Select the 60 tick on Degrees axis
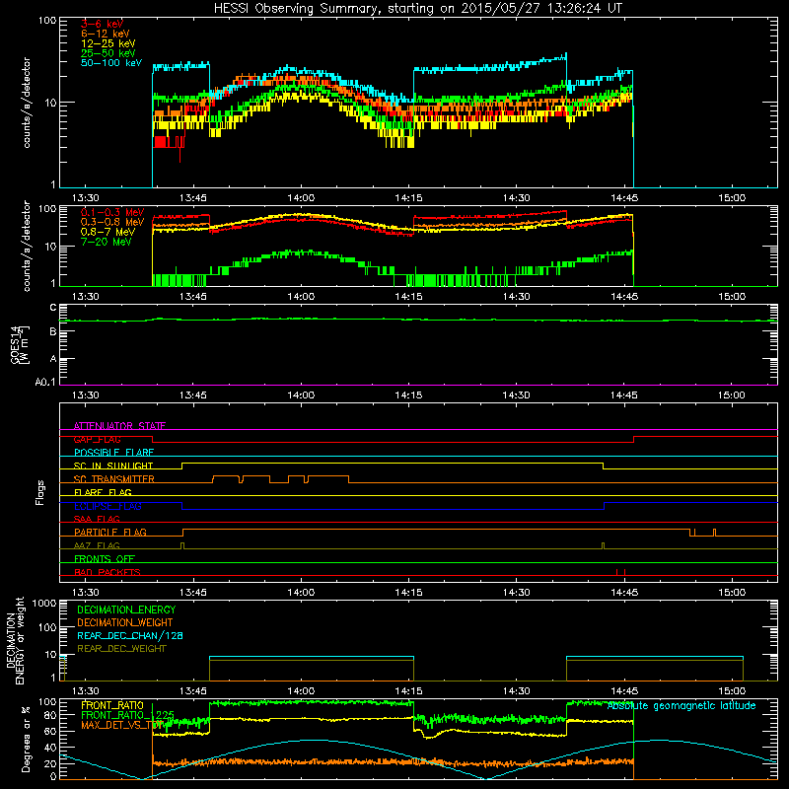The height and width of the screenshot is (789, 789). click(x=50, y=731)
